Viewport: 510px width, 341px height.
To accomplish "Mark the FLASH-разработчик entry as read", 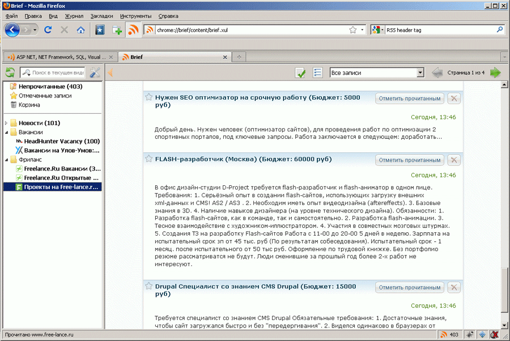I will (410, 160).
